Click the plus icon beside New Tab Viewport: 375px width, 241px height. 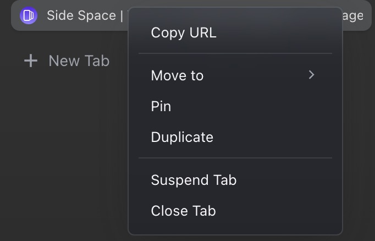coord(31,61)
